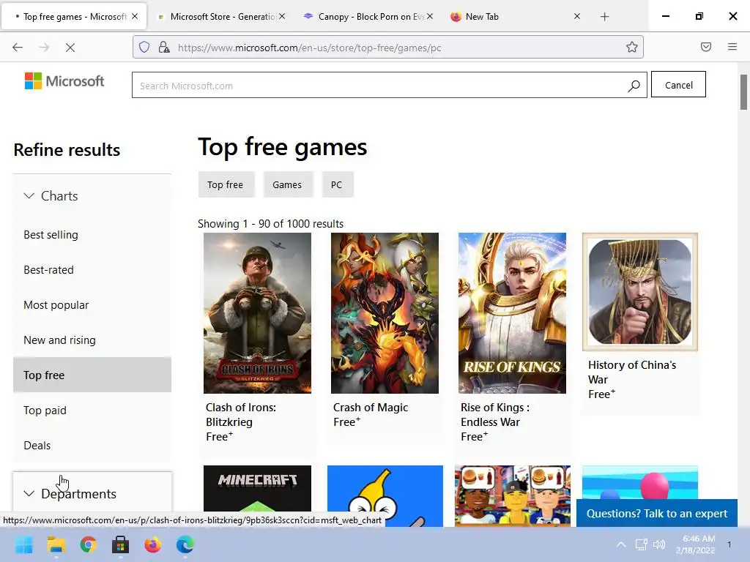Screen dimensions: 750x562
Task: Open the burger cooking game thumbnail
Action: [x=513, y=495]
